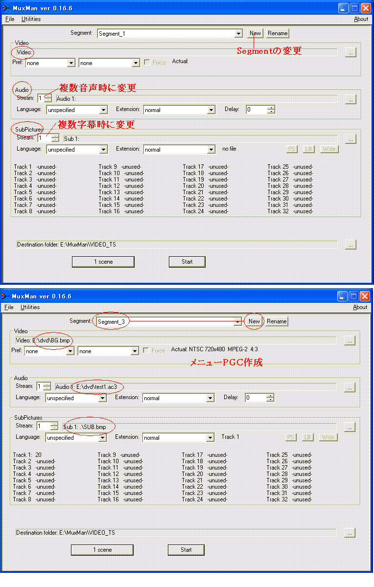Click Wide button in upper window
Screen dimensions: 374x587
[x=329, y=149]
